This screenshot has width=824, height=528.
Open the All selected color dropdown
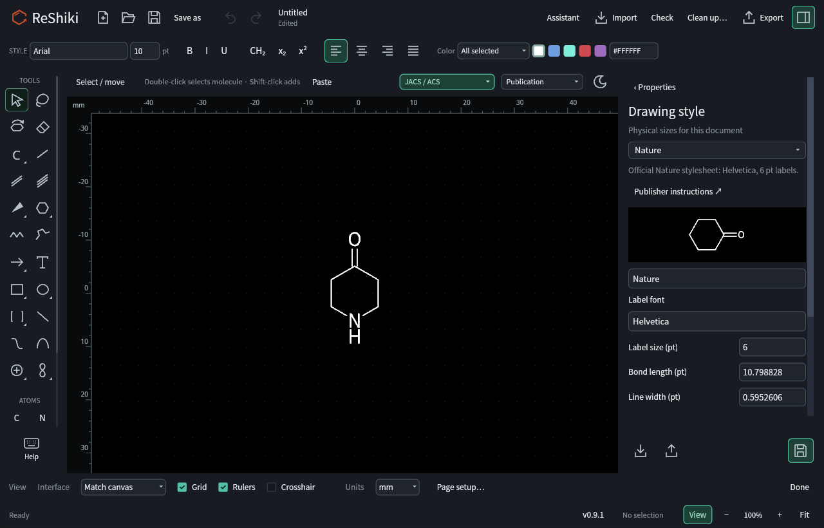tap(493, 51)
